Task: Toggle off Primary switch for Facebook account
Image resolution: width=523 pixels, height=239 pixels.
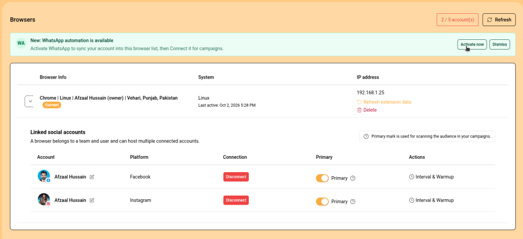Action: (322, 178)
